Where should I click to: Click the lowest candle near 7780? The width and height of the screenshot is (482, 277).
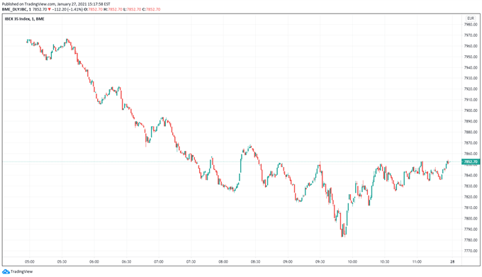[x=342, y=230]
